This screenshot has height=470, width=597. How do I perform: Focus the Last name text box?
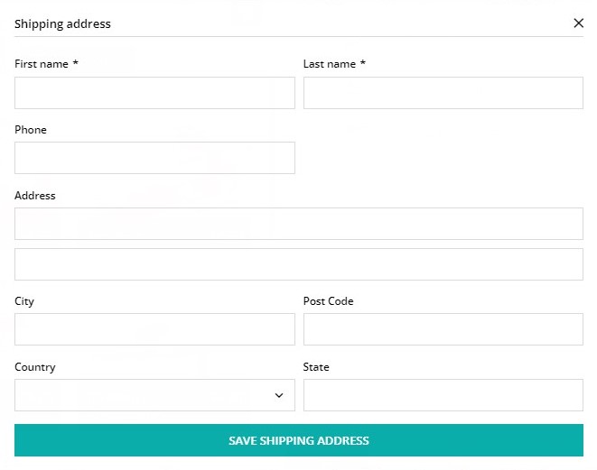[x=443, y=93]
